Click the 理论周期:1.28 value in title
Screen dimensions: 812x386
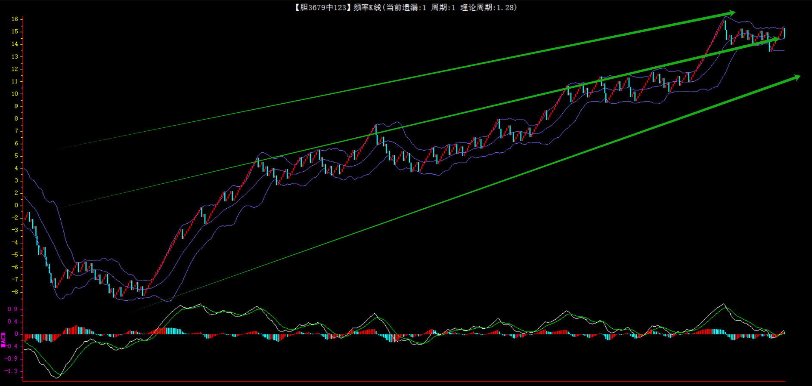tap(488, 7)
